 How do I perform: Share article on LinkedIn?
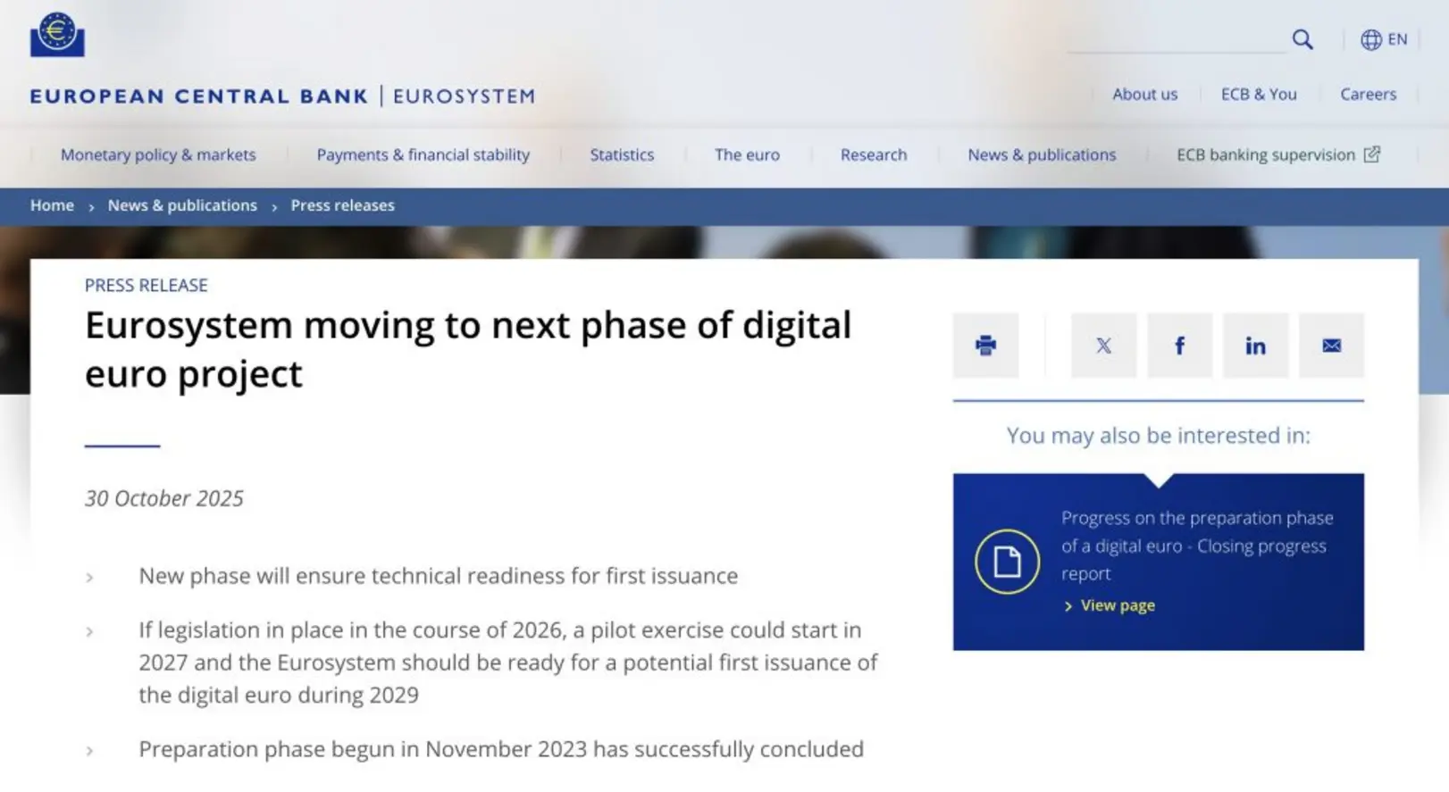(x=1254, y=346)
